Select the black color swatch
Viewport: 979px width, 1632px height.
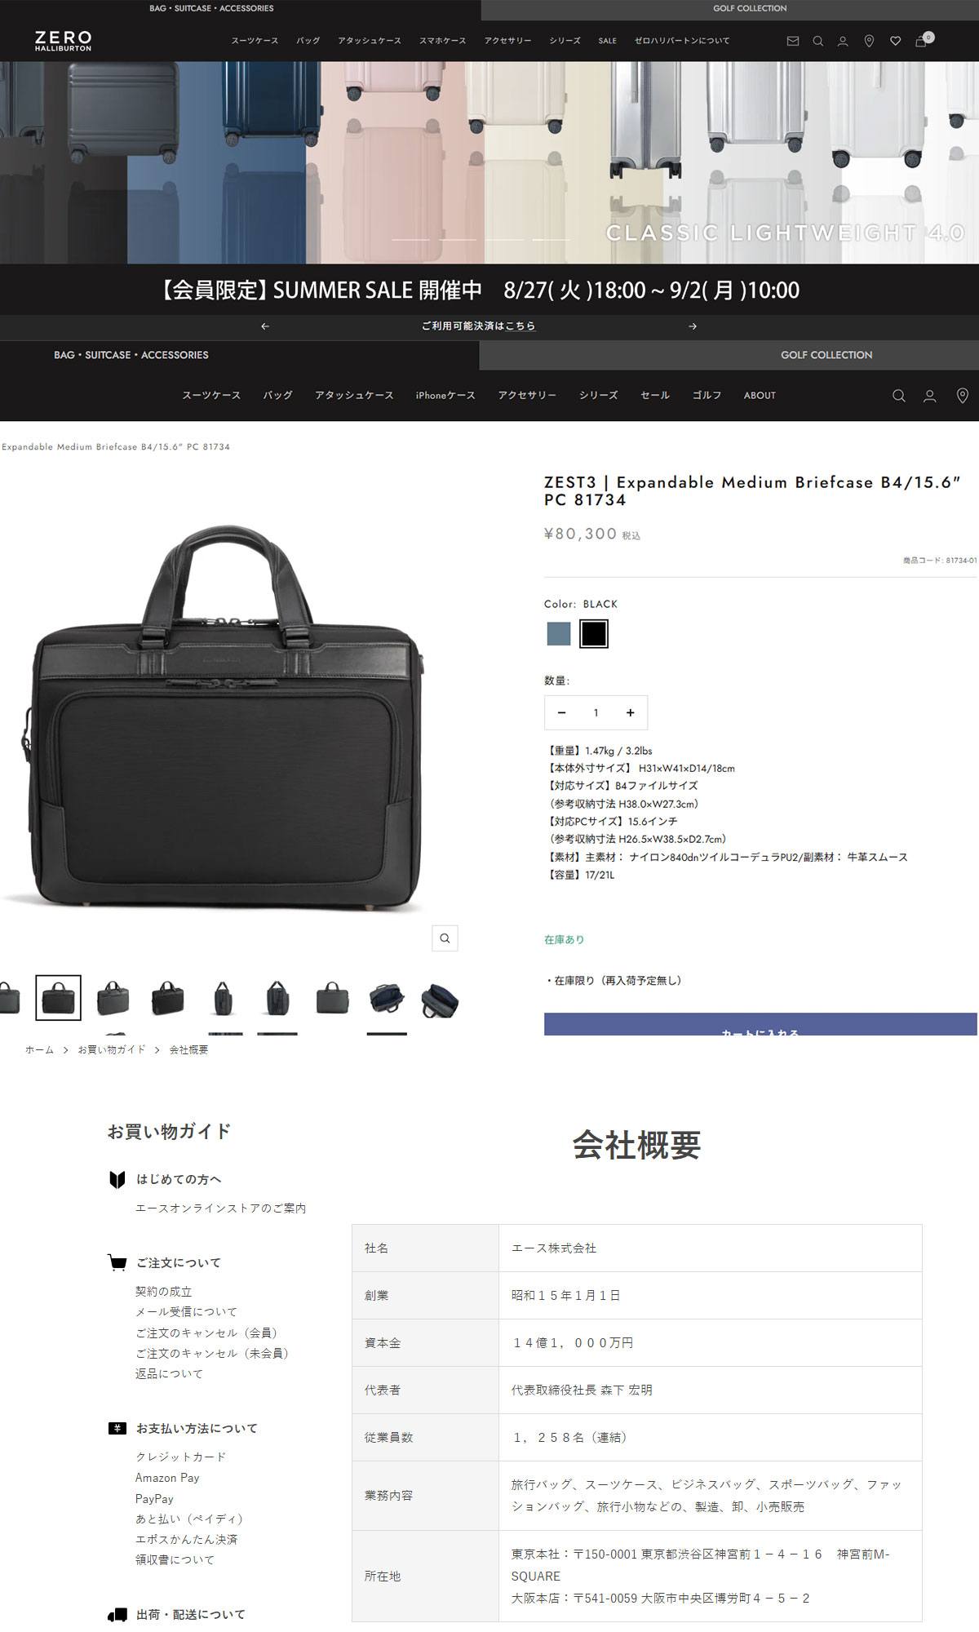pos(594,634)
